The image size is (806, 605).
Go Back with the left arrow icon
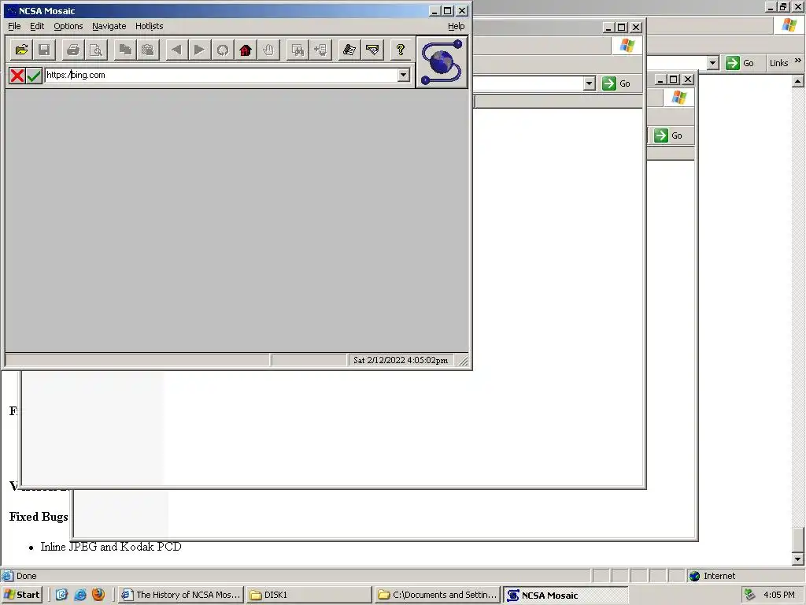[x=176, y=50]
